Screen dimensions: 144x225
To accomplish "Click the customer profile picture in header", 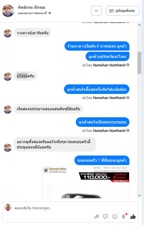I will [x=8, y=11].
